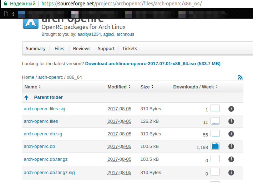
Task: Open the Summary tab
Action: [36, 48]
